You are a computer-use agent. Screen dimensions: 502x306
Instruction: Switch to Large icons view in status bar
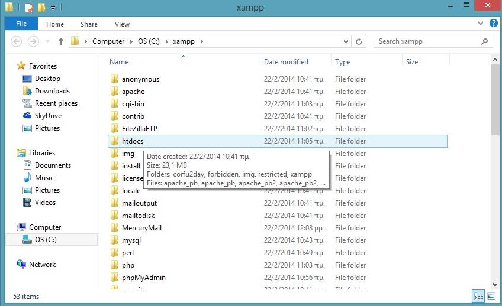tap(491, 296)
